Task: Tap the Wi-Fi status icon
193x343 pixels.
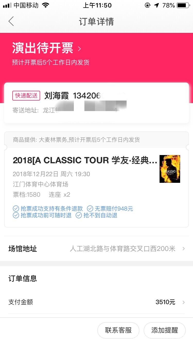Action: click(46, 5)
